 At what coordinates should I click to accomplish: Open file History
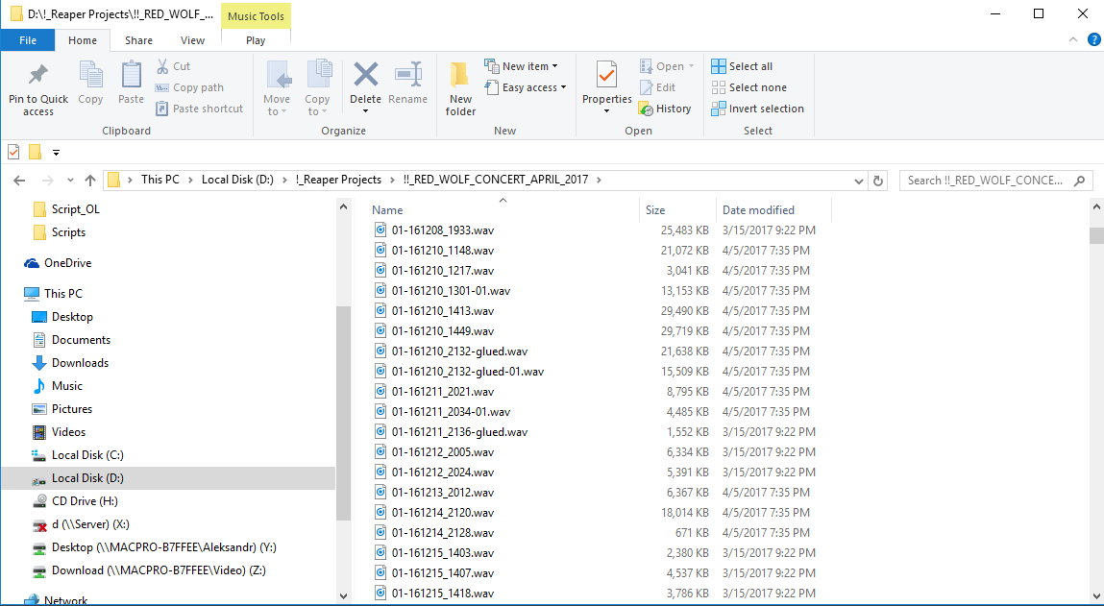[665, 109]
